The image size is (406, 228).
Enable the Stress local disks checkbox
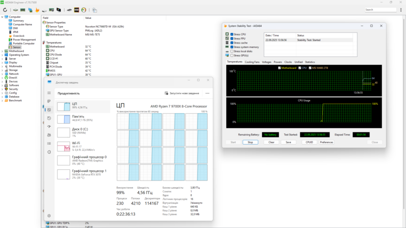point(231,51)
